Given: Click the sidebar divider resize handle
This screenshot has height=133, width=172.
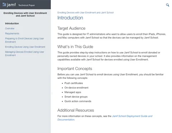Looking at the screenshot, I should point(52,94).
